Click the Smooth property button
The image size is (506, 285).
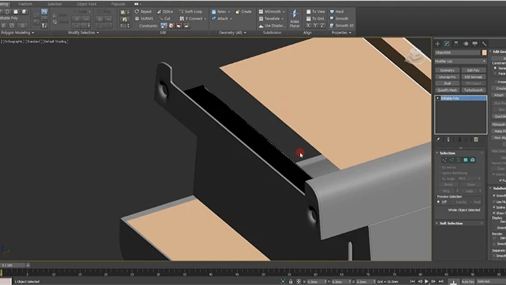click(x=339, y=19)
